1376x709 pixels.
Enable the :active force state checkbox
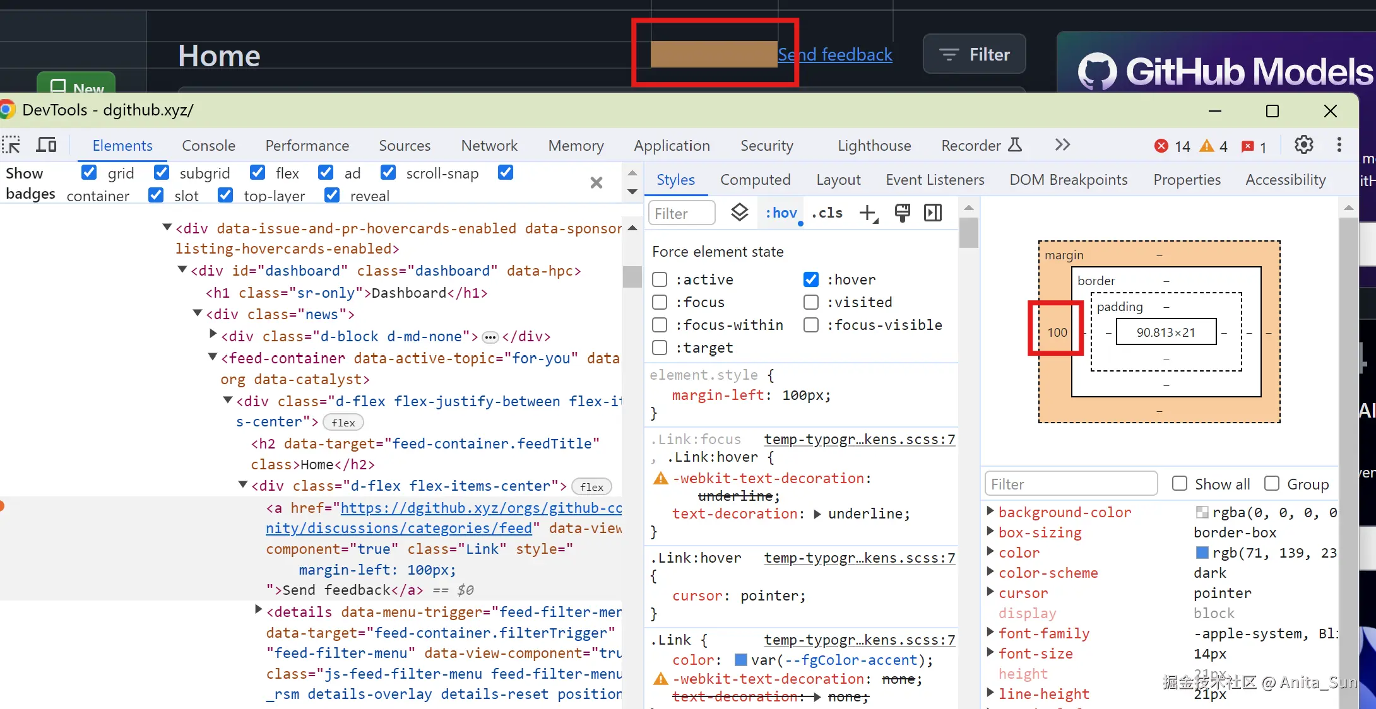click(660, 279)
